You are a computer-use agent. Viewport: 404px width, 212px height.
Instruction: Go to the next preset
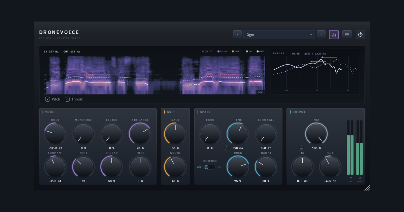click(321, 35)
